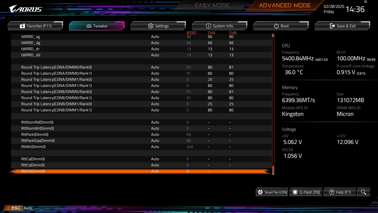Click the 02/28/2025 date text
Image resolution: width=378 pixels, height=213 pixels.
click(334, 7)
